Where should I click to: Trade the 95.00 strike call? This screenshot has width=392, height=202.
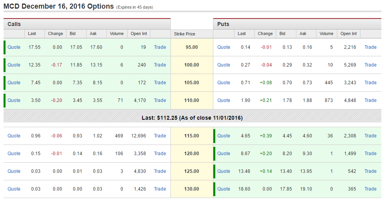coord(160,47)
